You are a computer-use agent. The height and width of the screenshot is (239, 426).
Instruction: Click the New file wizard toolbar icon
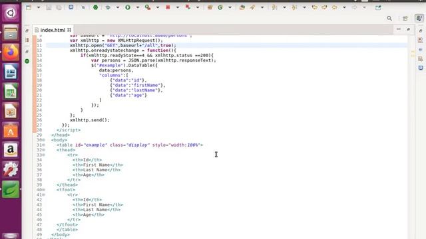tap(29, 7)
